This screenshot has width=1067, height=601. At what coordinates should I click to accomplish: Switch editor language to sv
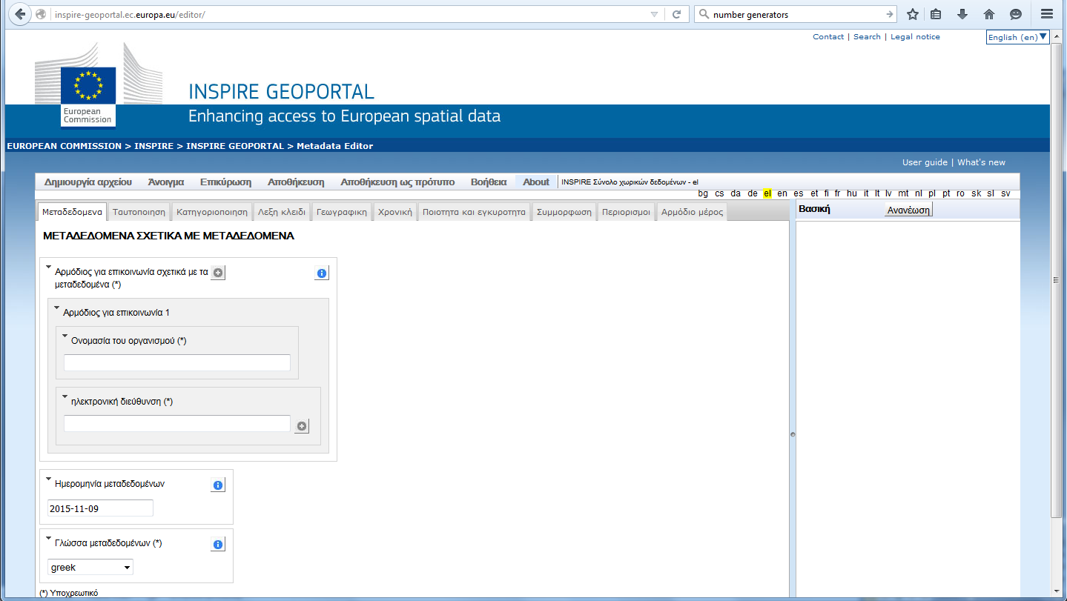pyautogui.click(x=1005, y=193)
